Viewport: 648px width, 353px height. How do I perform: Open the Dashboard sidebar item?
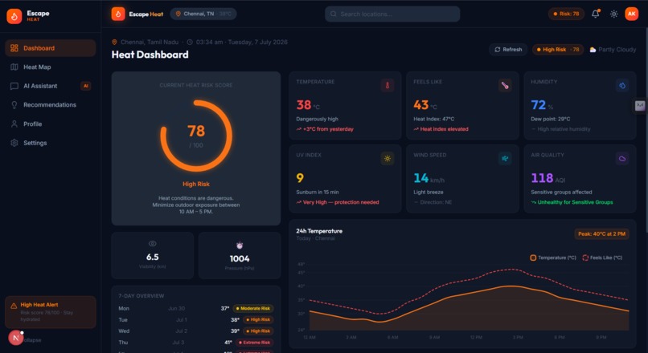coord(51,48)
